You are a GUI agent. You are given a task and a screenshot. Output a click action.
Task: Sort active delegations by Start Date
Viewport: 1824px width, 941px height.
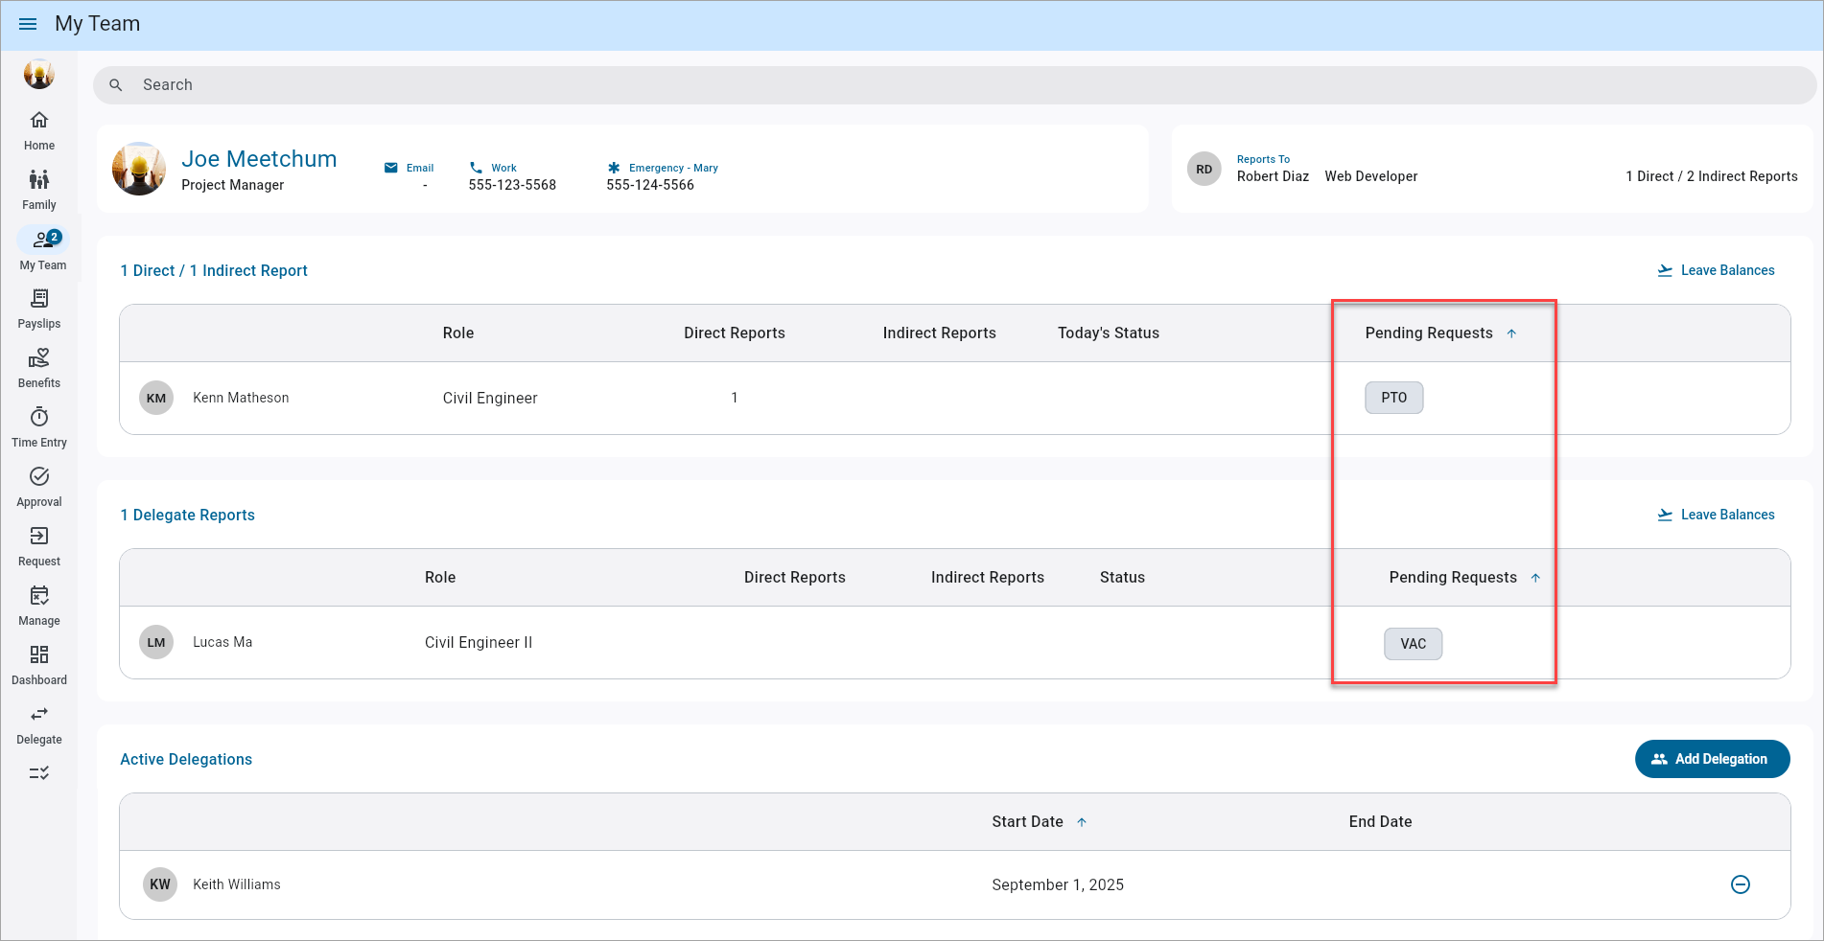(x=1027, y=822)
